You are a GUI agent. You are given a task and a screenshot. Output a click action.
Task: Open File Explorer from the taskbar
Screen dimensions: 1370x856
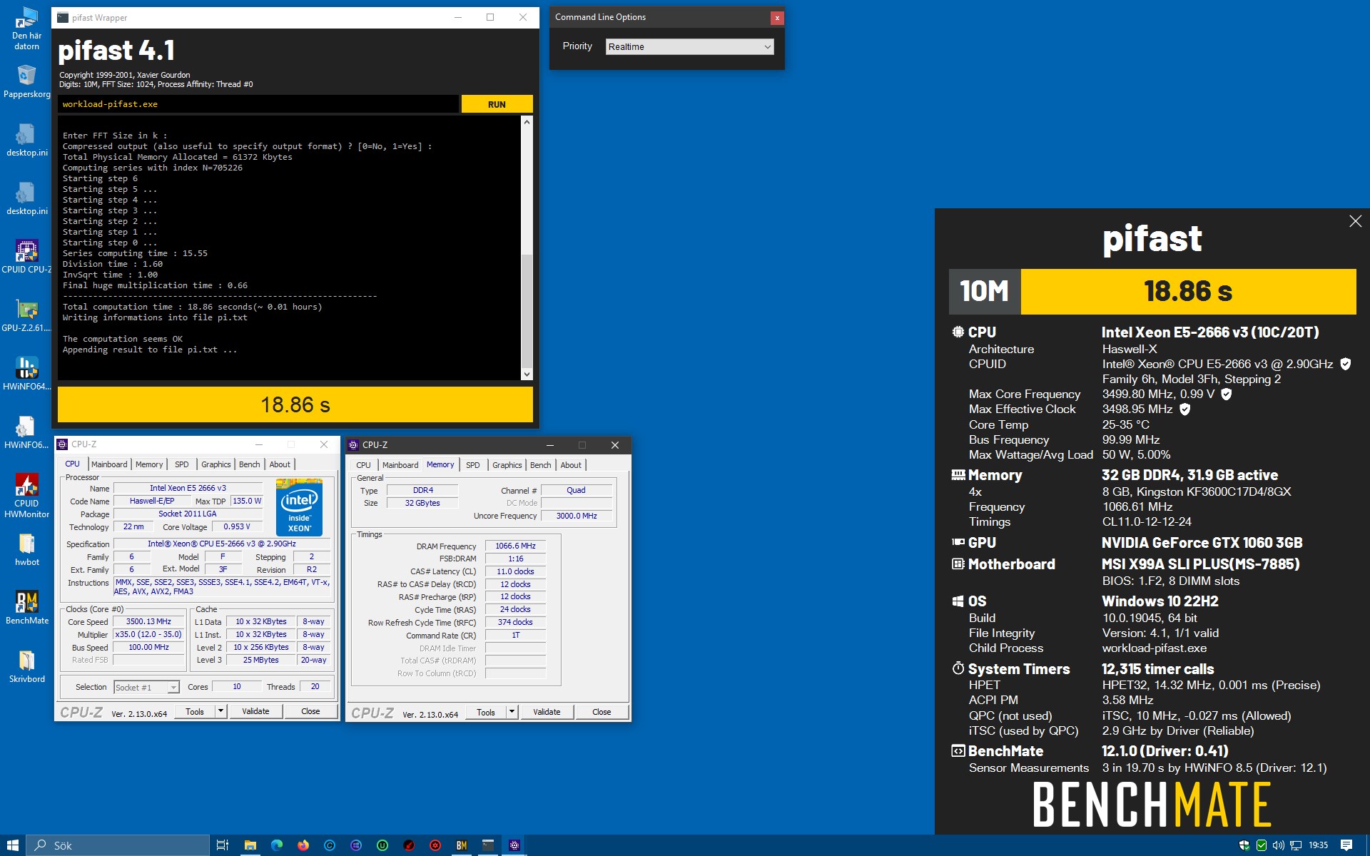click(250, 845)
